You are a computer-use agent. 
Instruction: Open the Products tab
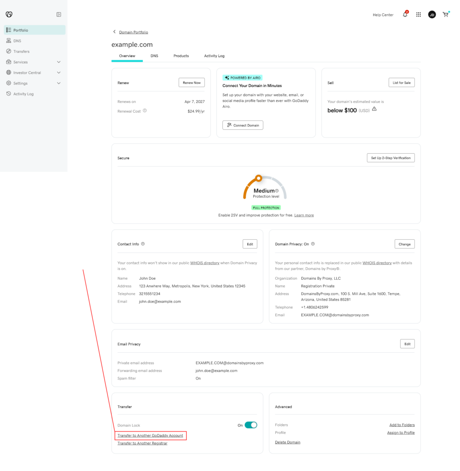point(181,56)
